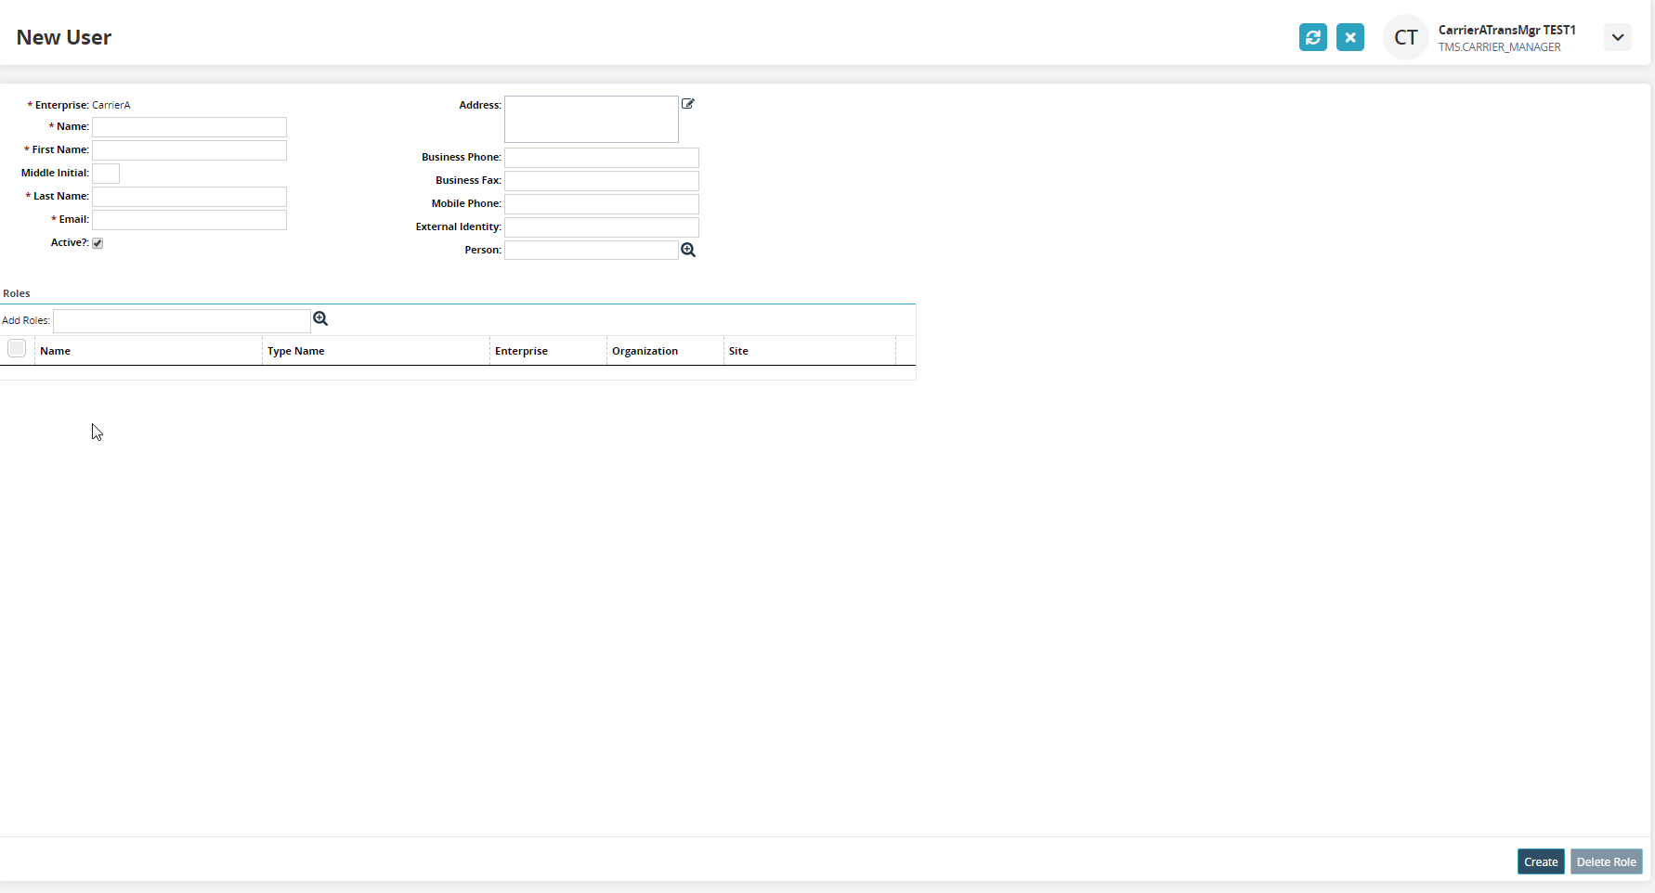
Task: Click the Delete Role button
Action: coord(1606,861)
